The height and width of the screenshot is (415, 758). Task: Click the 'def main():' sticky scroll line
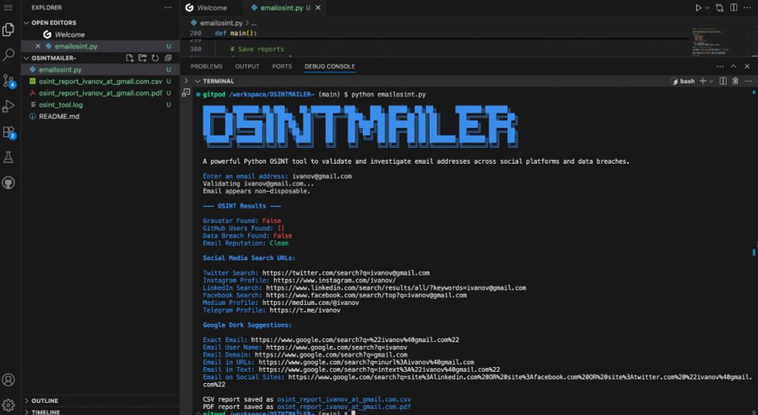(236, 33)
